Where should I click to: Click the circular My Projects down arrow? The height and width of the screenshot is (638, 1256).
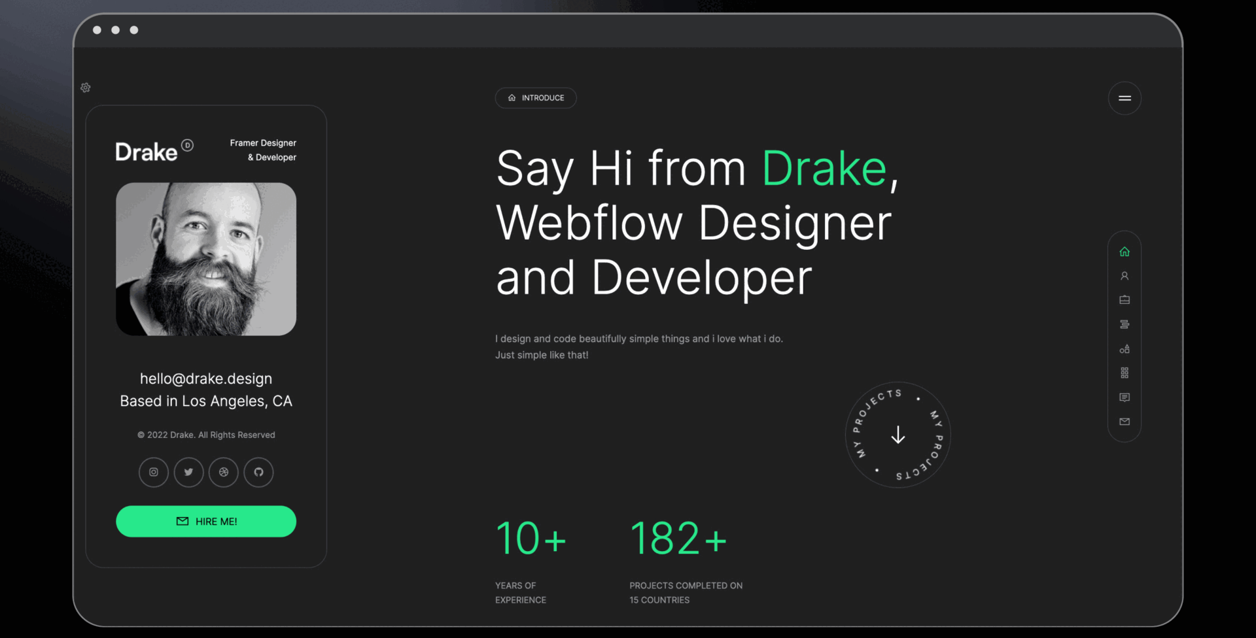[x=898, y=435]
